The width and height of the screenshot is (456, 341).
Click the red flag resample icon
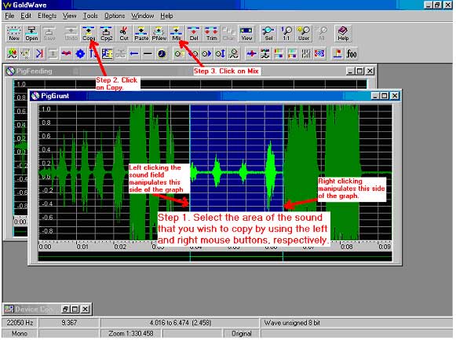[337, 53]
